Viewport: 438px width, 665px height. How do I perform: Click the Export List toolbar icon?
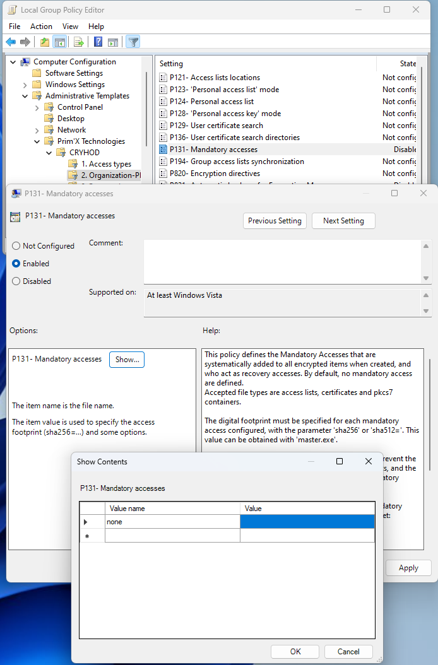pos(79,42)
